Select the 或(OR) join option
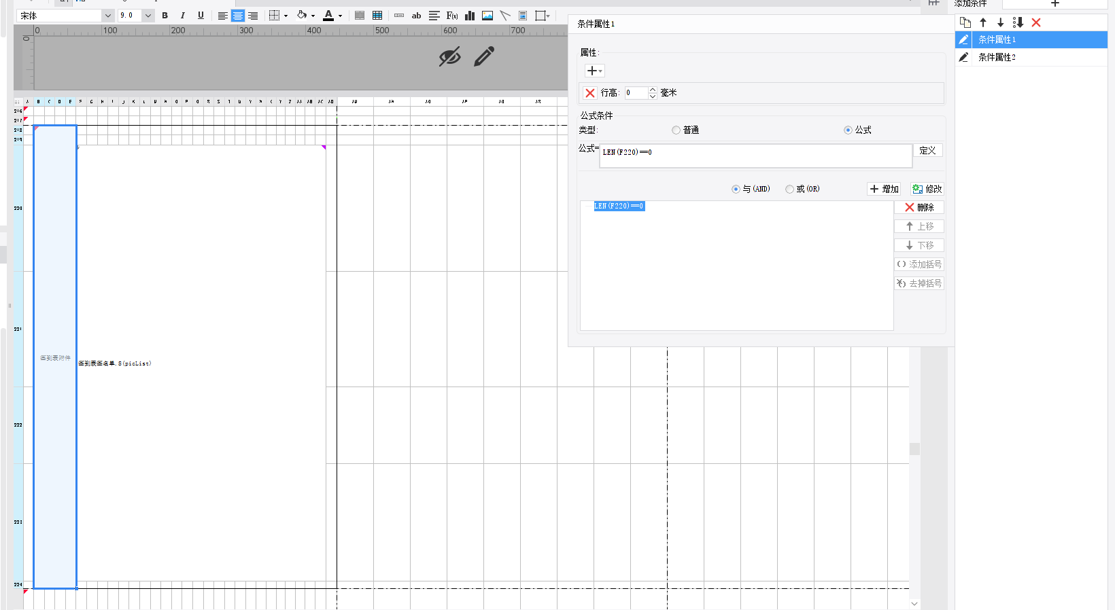 pyautogui.click(x=802, y=189)
